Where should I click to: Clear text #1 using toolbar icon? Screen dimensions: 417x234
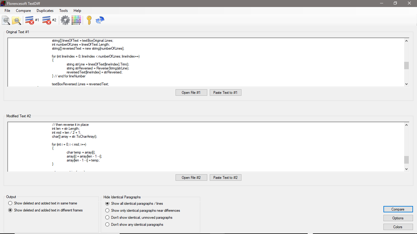30,20
